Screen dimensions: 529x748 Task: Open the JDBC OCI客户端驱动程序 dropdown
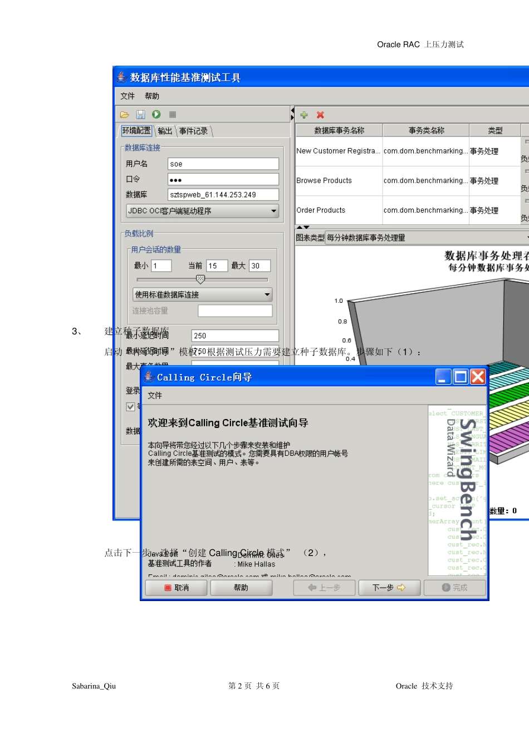[x=203, y=211]
